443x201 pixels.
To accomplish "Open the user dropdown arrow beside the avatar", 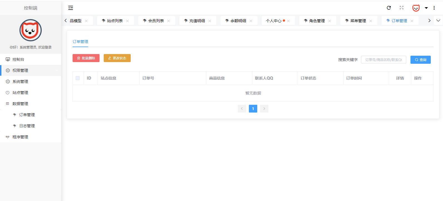I will 426,8.
